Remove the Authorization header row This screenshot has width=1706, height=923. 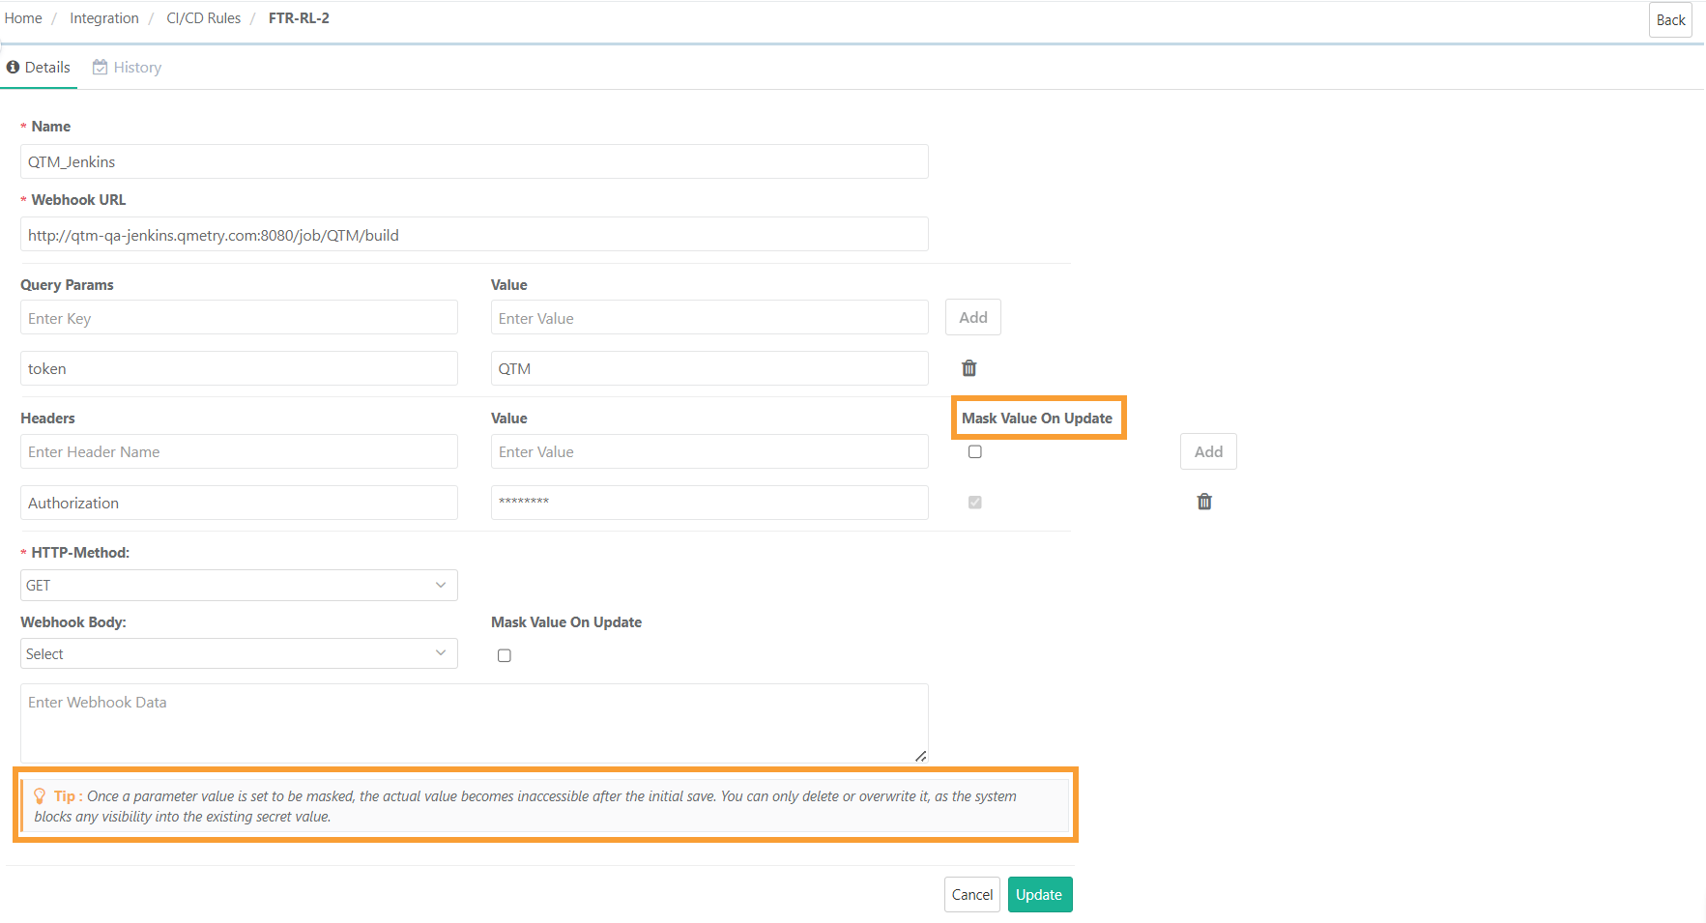[x=1203, y=502]
